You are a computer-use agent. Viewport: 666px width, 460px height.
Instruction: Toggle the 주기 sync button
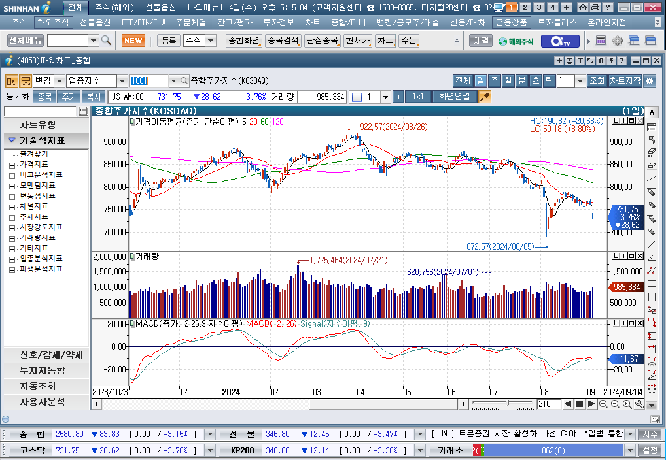click(x=69, y=97)
